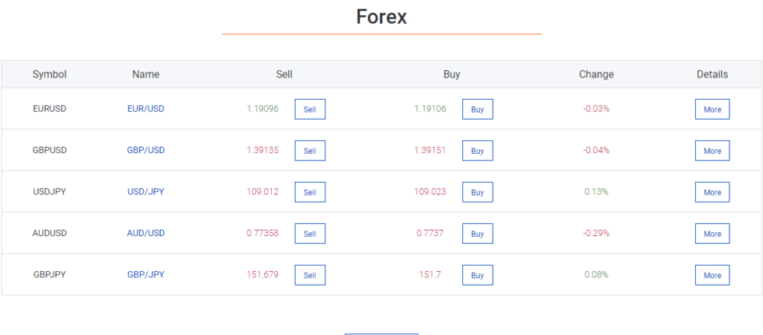The width and height of the screenshot is (763, 335).
Task: Open the EUR/USD name link
Action: click(146, 108)
